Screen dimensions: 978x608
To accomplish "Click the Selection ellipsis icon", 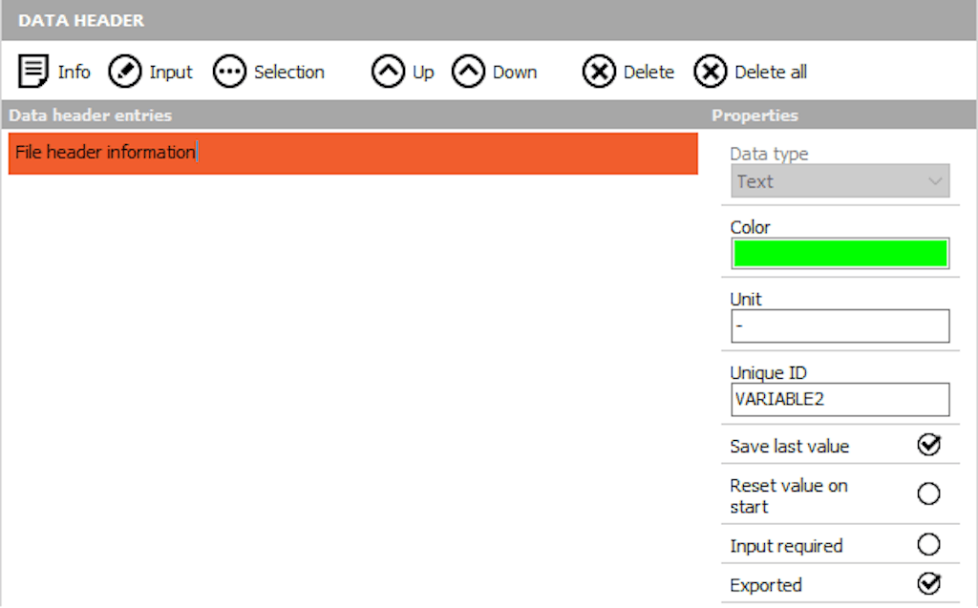I will (229, 71).
